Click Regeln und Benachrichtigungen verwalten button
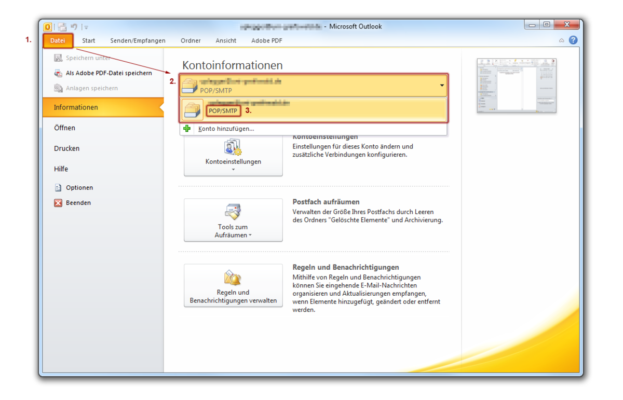Image resolution: width=623 pixels, height=400 pixels. click(233, 285)
